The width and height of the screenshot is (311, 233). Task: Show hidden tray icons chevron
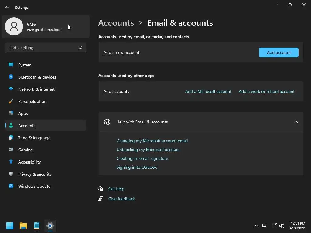click(256, 226)
